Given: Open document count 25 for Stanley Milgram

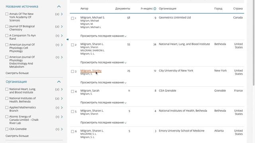Looking at the screenshot, I should point(129,71).
